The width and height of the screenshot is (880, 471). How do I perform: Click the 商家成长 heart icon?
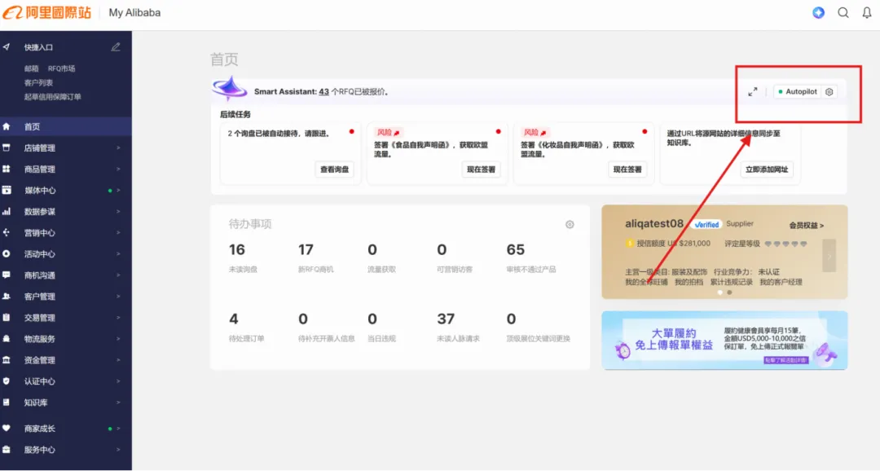tap(7, 429)
